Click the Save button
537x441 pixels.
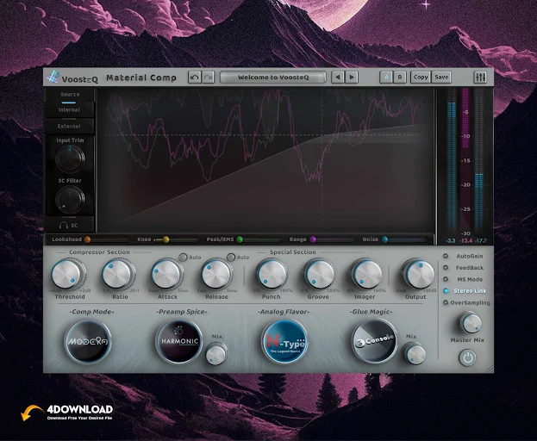441,78
